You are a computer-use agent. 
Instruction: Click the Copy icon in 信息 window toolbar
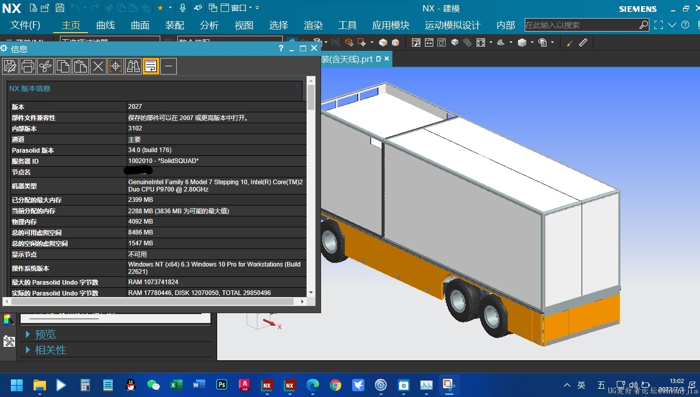63,66
